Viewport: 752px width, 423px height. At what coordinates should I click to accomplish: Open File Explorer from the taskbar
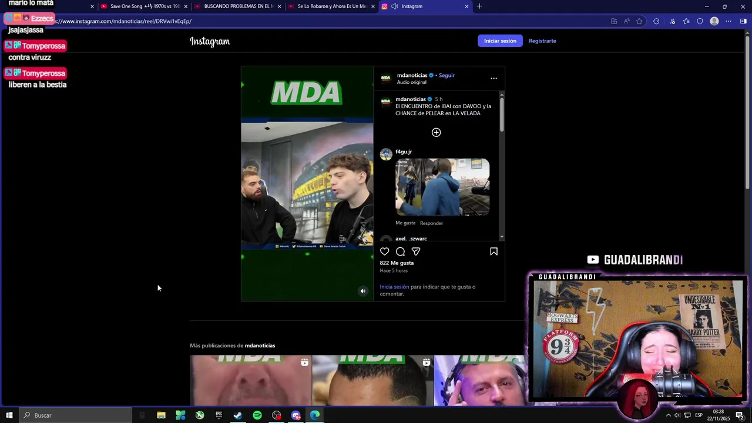[x=161, y=415]
